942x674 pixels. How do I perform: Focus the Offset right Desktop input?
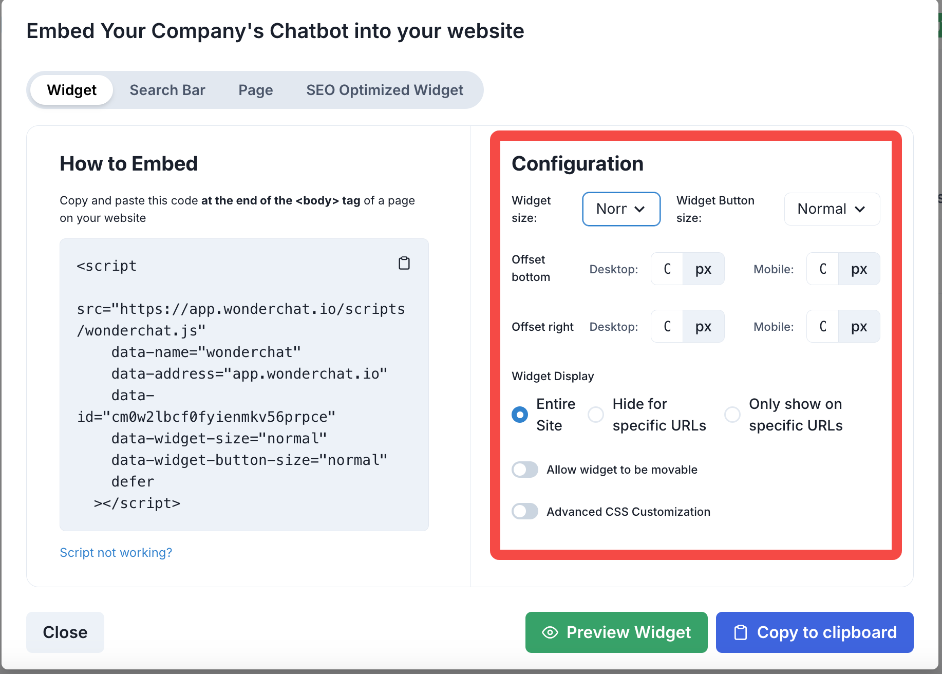667,326
